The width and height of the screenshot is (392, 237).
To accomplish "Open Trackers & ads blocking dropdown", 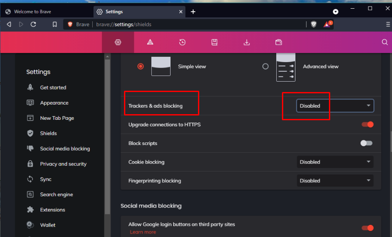I will click(x=335, y=106).
